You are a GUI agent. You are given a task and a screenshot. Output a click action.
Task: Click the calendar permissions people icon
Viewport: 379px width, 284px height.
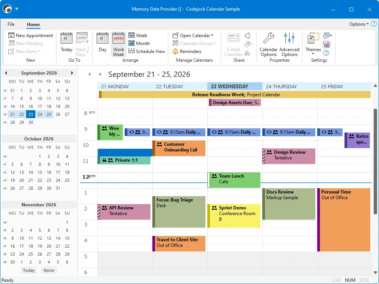pos(247,53)
